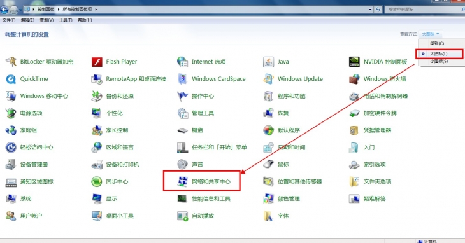Screen dimensions: 465x243
Task: Click 所有控制面板项 breadcrumb segment
Action: [x=77, y=10]
